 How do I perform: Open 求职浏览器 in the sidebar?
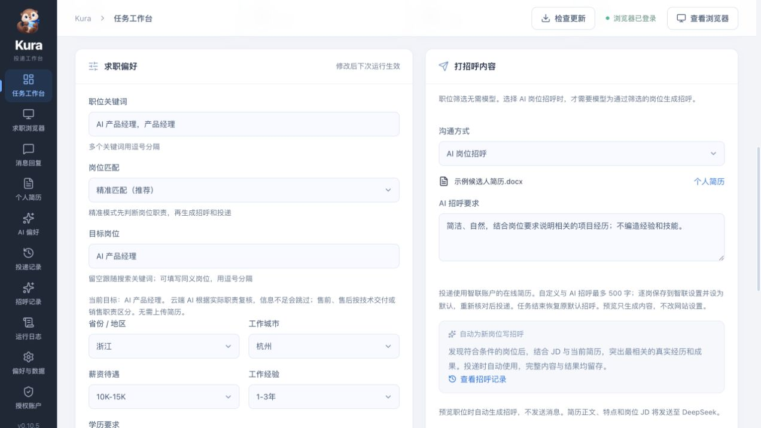point(28,120)
